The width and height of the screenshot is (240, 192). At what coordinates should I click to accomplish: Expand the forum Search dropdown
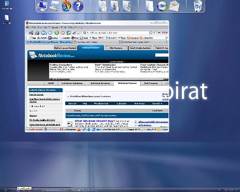point(157,104)
